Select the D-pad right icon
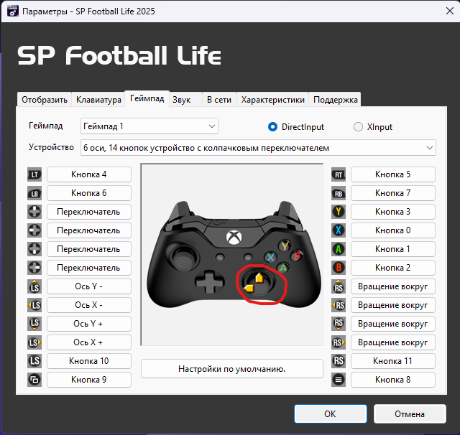The image size is (460, 435). [x=34, y=268]
